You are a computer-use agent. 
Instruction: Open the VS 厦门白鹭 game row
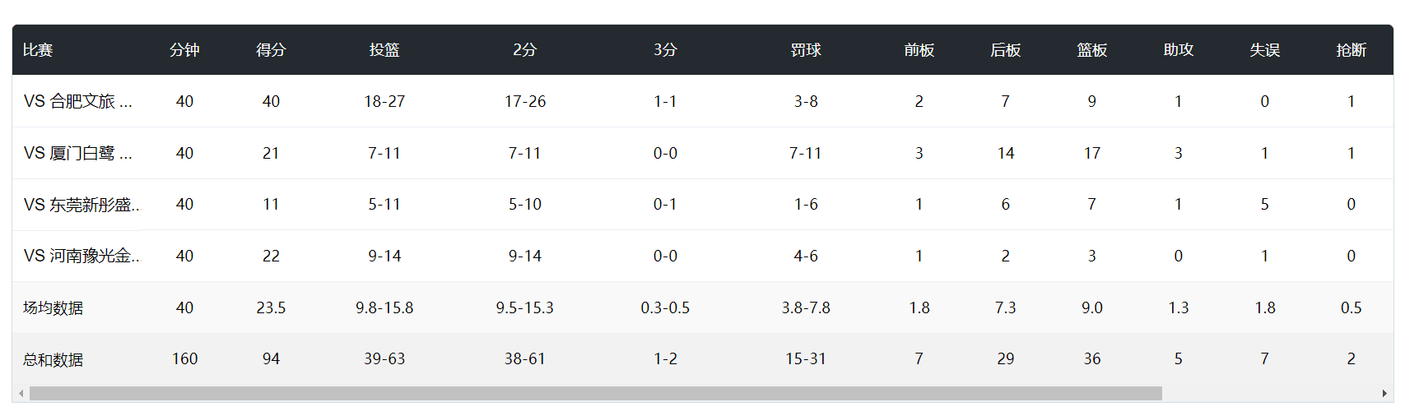coord(78,153)
